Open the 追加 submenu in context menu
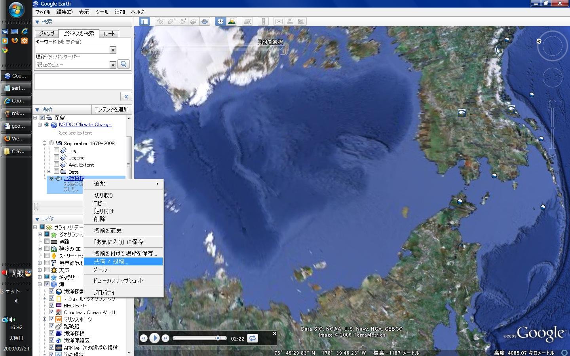This screenshot has height=356, width=570. [123, 184]
